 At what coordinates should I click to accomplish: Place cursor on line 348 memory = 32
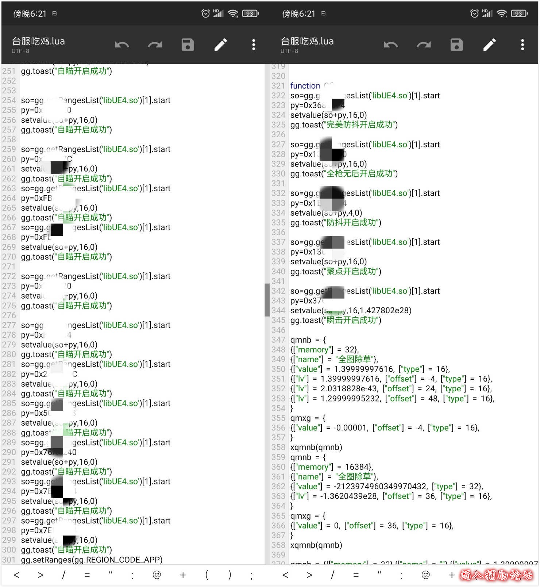pyautogui.click(x=325, y=350)
